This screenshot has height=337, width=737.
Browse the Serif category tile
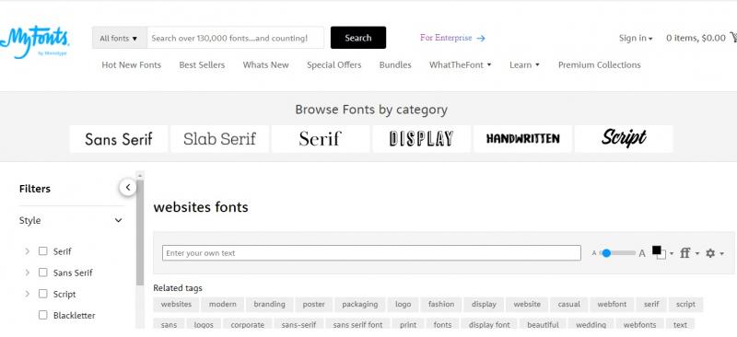321,139
